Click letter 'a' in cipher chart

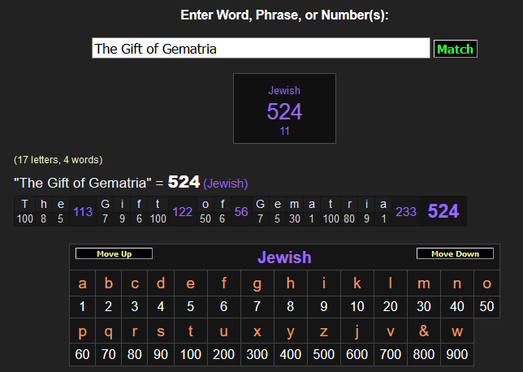coord(82,283)
